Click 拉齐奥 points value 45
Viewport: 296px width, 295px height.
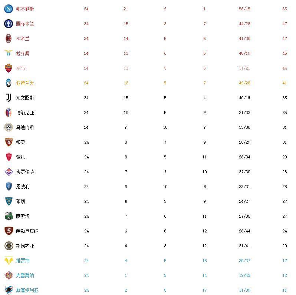point(285,53)
